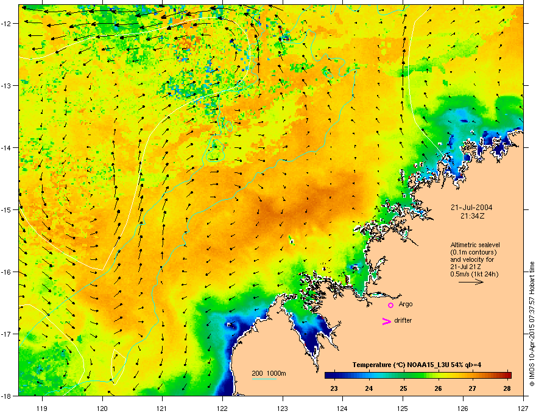Click the color bar label 24

[x=368, y=388]
